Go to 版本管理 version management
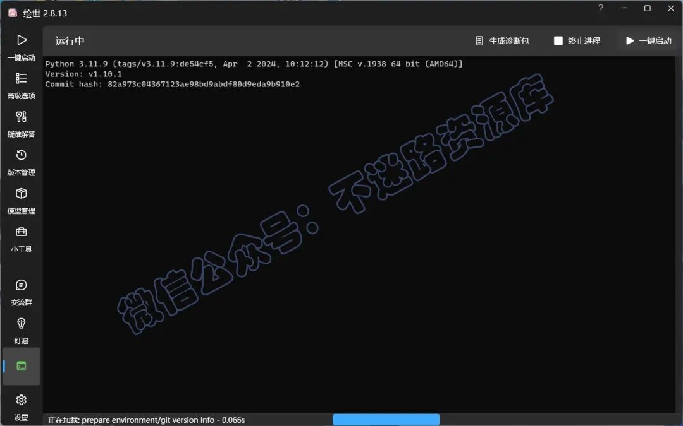This screenshot has width=683, height=426. coord(22,162)
